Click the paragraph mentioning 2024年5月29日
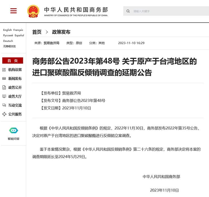Image resolution: width=209 pixels, height=197 pixels. tap(116, 153)
